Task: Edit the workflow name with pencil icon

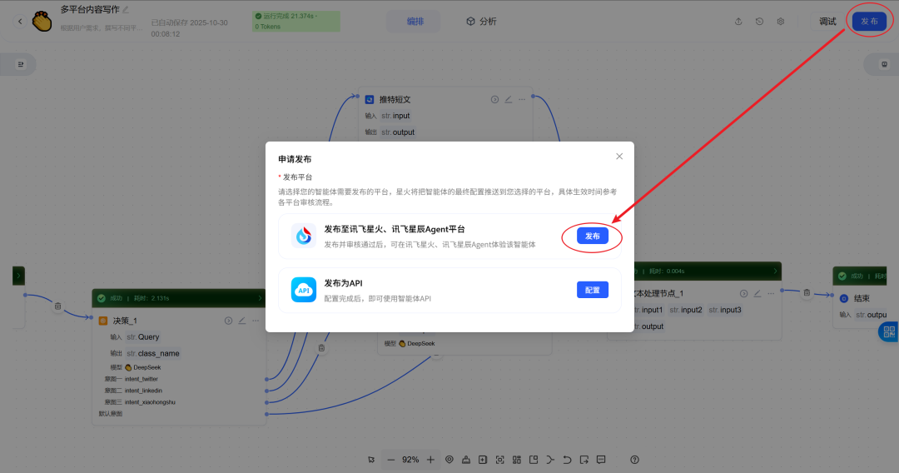Action: pos(126,10)
